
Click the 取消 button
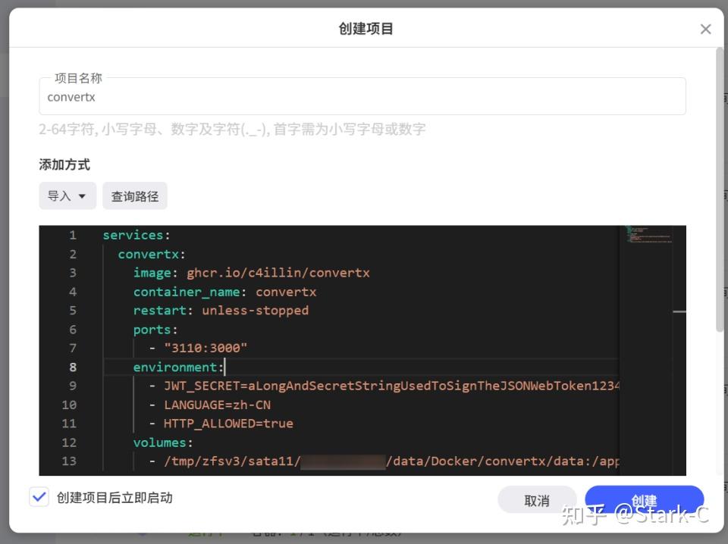click(x=537, y=500)
